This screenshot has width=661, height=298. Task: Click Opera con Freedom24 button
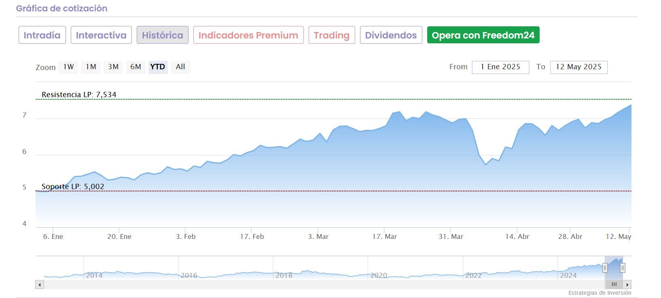pyautogui.click(x=483, y=35)
